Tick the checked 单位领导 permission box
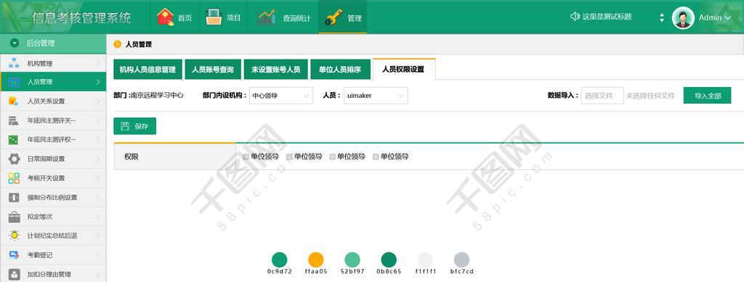Viewport: 744px width, 282px height. click(x=289, y=157)
